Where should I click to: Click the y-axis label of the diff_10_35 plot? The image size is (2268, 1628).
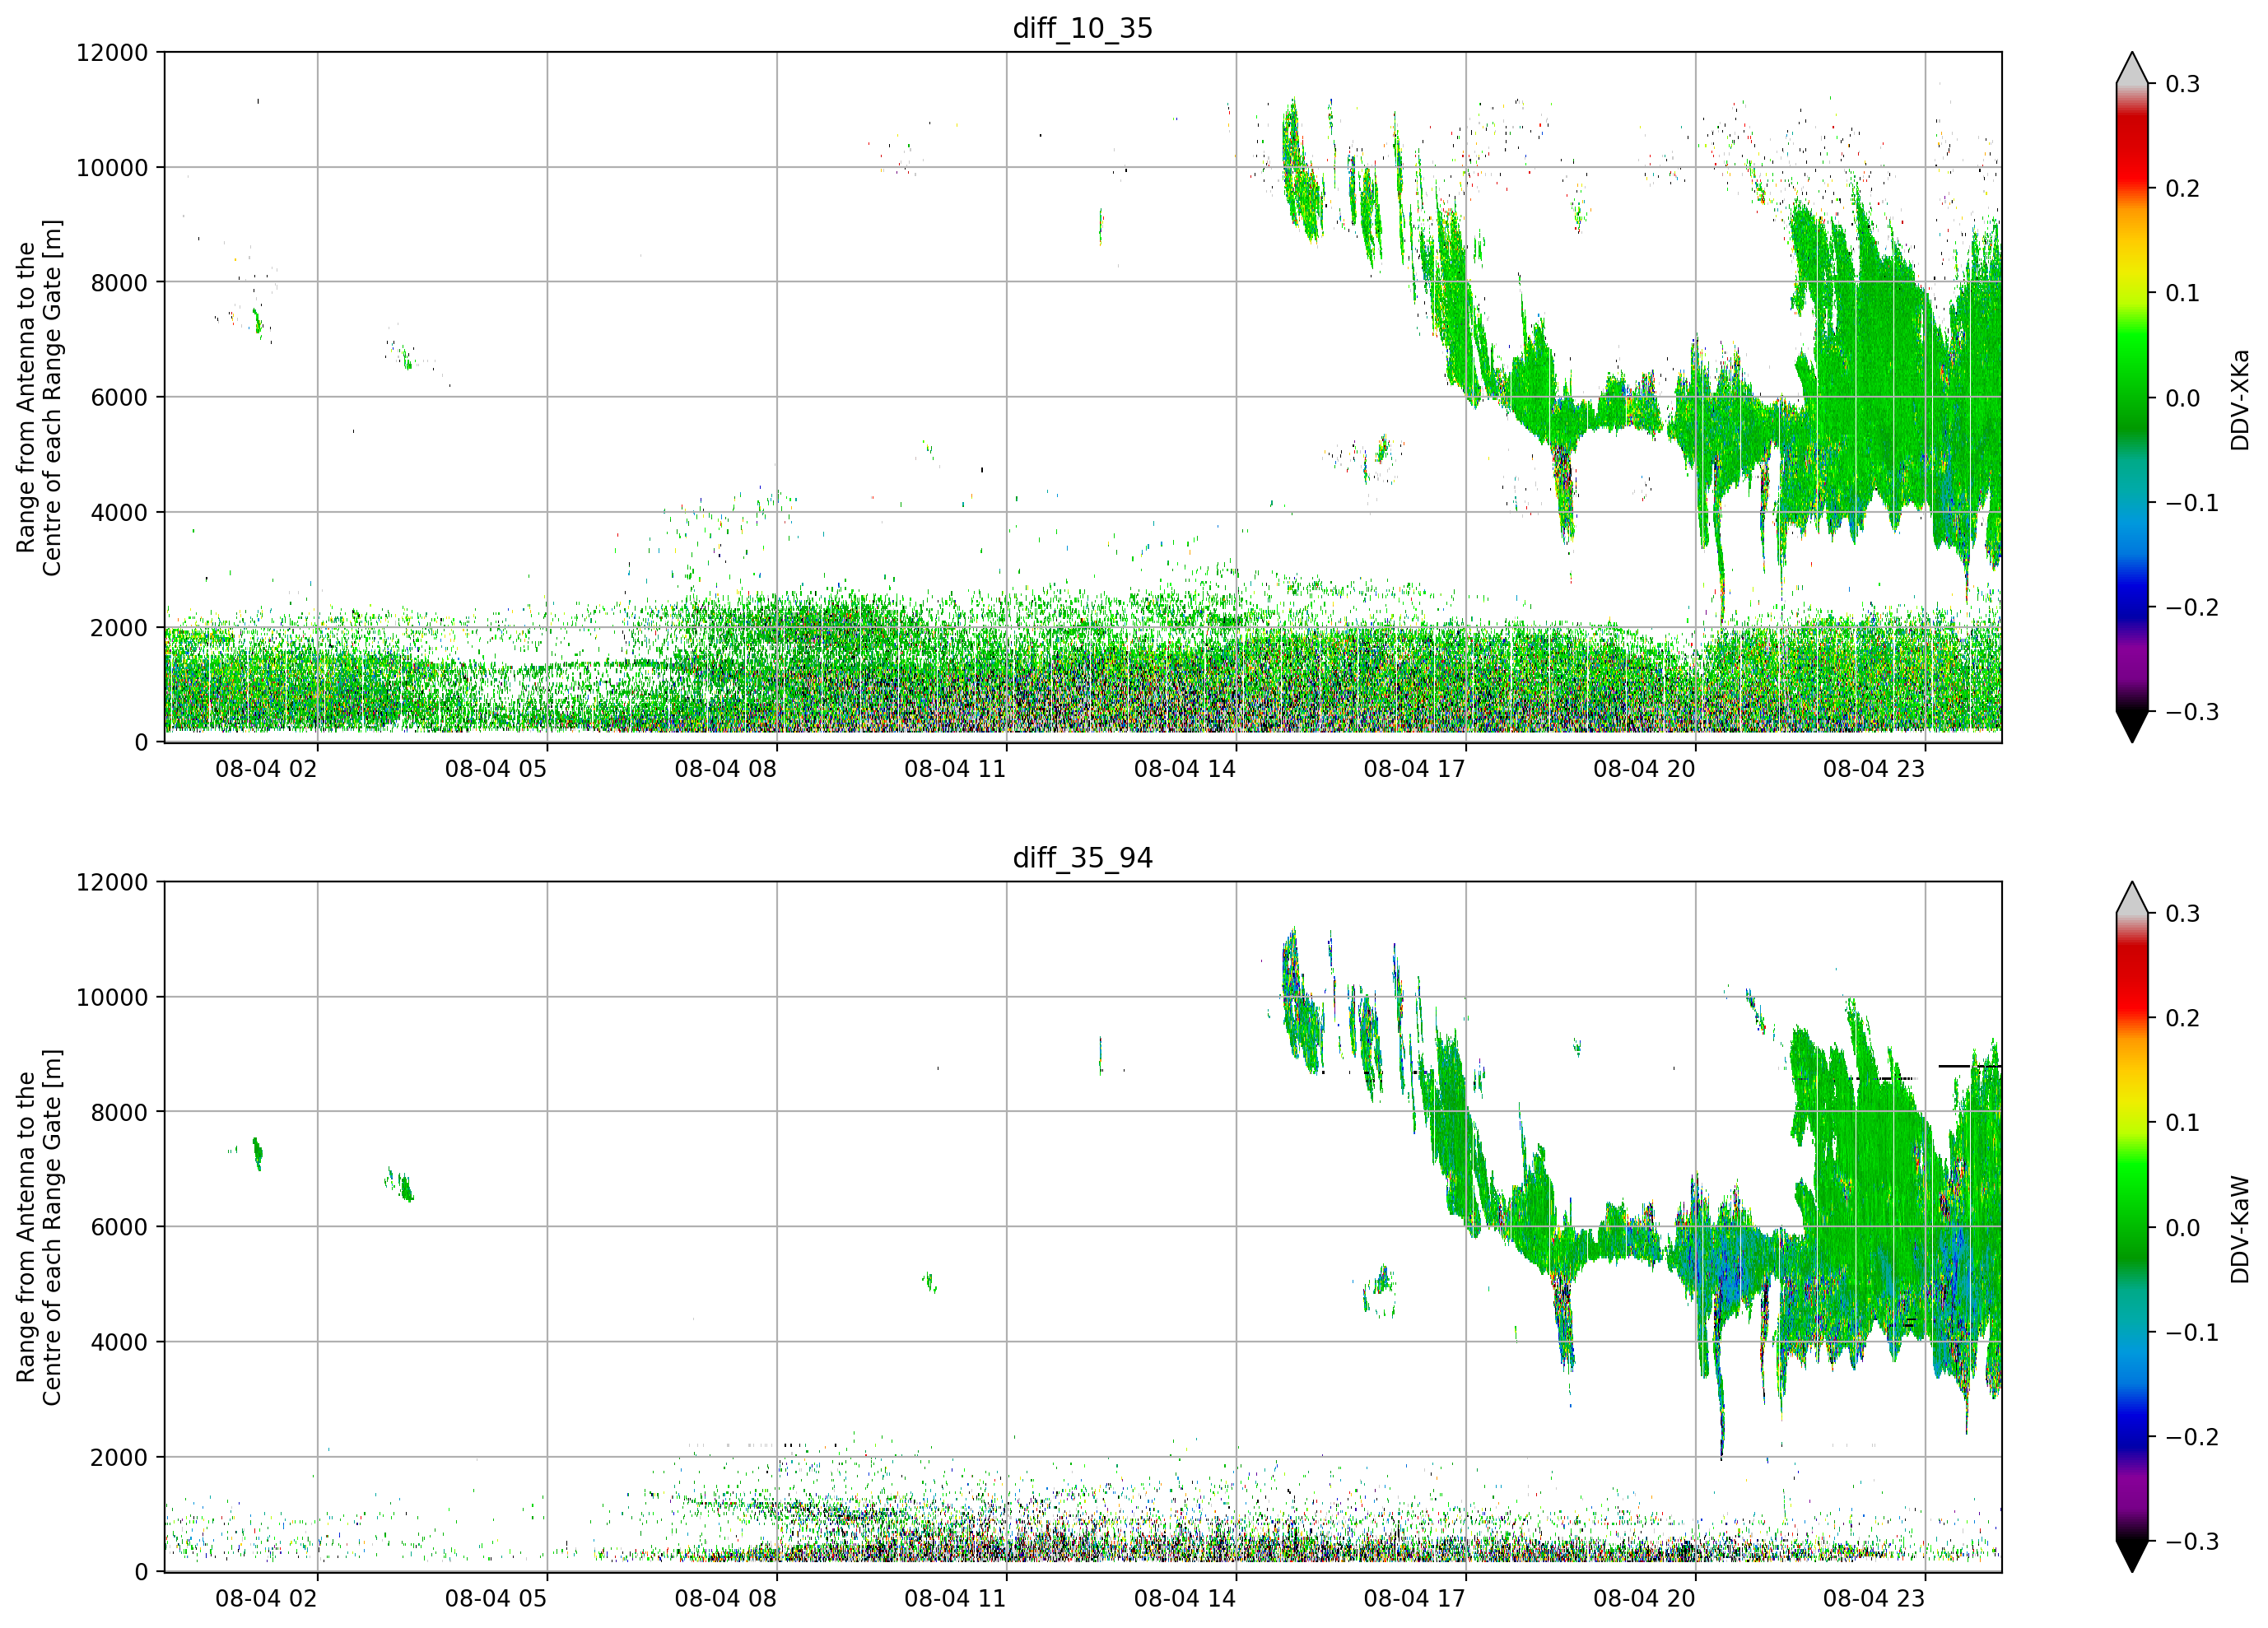point(39,397)
